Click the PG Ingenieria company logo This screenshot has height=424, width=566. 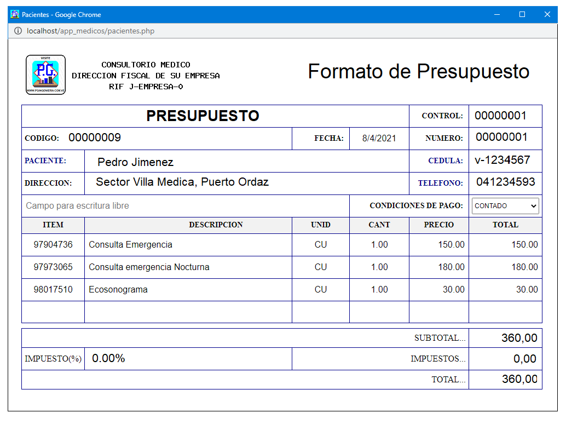(45, 75)
